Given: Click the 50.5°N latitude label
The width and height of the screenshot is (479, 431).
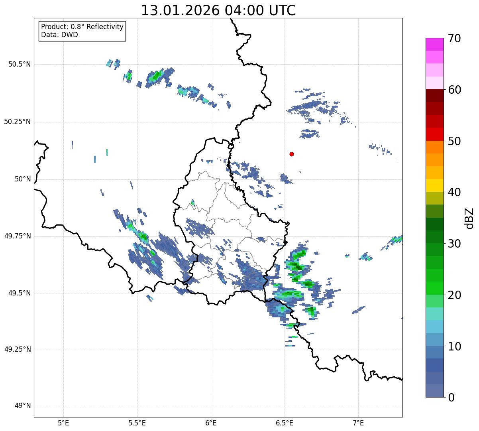Looking at the screenshot, I should pyautogui.click(x=20, y=64).
